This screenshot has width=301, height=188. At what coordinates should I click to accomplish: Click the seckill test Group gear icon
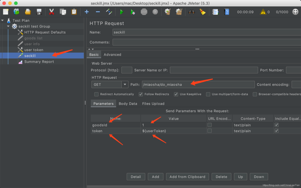pos(14,26)
